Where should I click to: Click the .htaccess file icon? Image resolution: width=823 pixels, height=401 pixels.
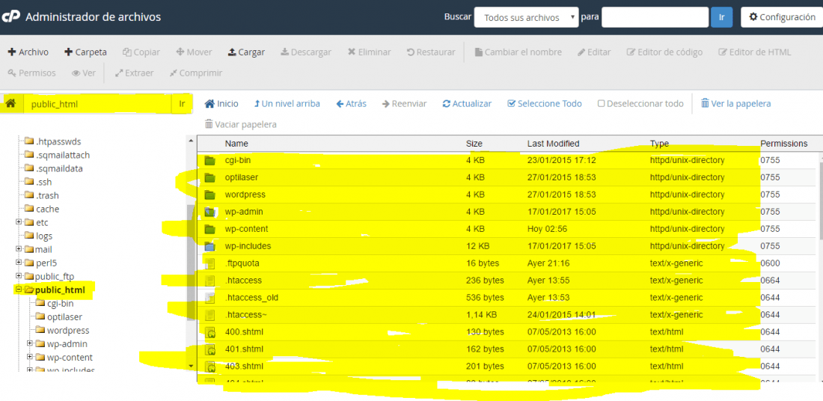[210, 281]
